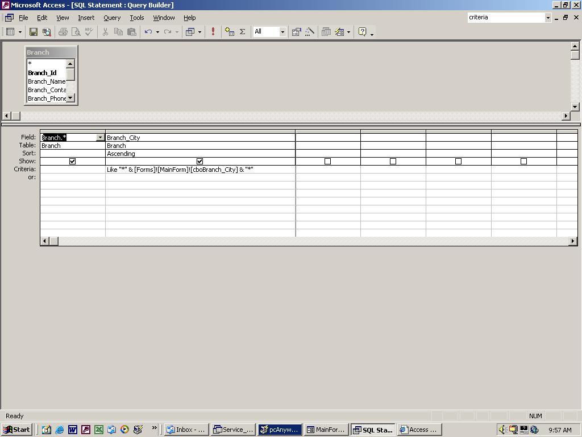
Task: Open the help question box dropdown arrow
Action: (x=548, y=18)
